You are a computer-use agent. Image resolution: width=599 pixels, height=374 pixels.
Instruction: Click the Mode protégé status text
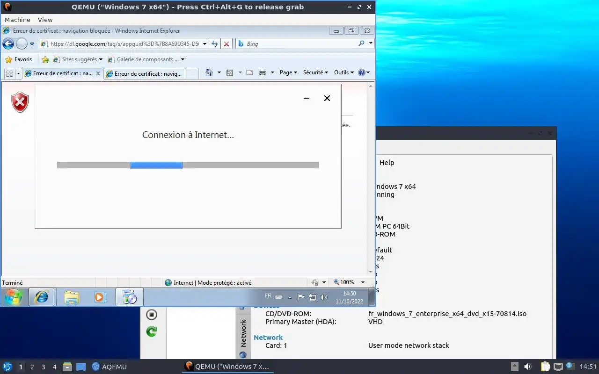pos(212,282)
